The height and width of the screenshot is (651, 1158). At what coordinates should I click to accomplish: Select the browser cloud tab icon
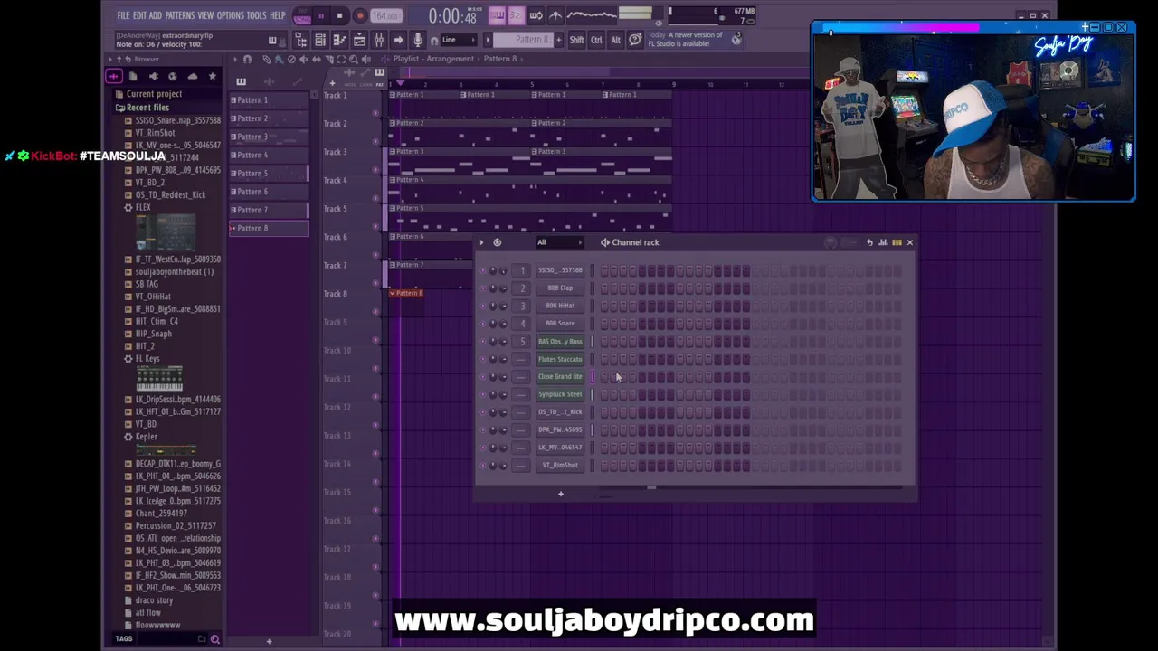pos(193,77)
